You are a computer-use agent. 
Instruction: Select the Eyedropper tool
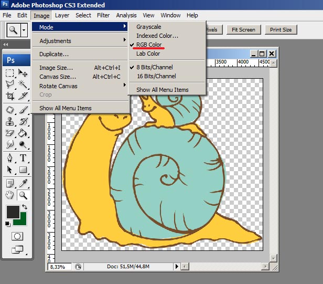(23, 183)
